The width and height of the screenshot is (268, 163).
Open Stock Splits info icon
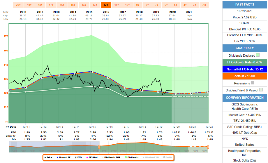255,161
